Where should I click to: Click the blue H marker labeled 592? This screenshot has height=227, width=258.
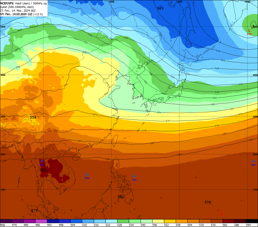pos(253,161)
